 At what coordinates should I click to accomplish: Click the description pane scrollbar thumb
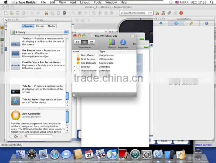67,117
